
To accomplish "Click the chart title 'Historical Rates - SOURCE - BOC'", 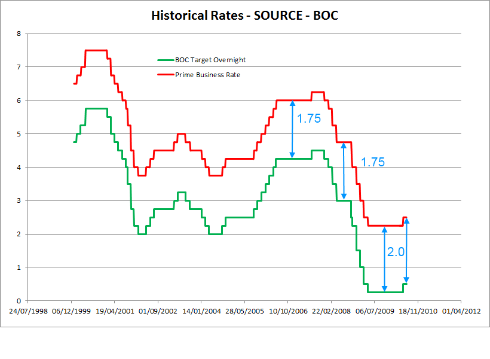I will (x=244, y=16).
